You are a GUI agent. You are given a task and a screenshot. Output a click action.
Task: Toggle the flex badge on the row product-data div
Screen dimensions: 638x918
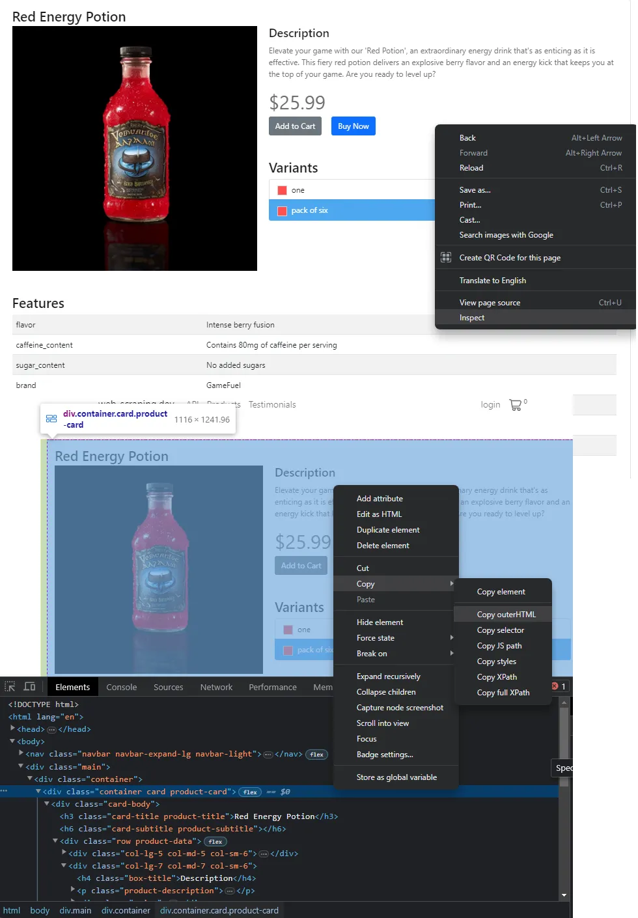(x=215, y=841)
